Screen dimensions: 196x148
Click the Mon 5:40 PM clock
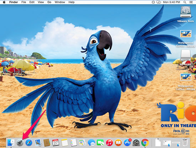tap(171, 2)
